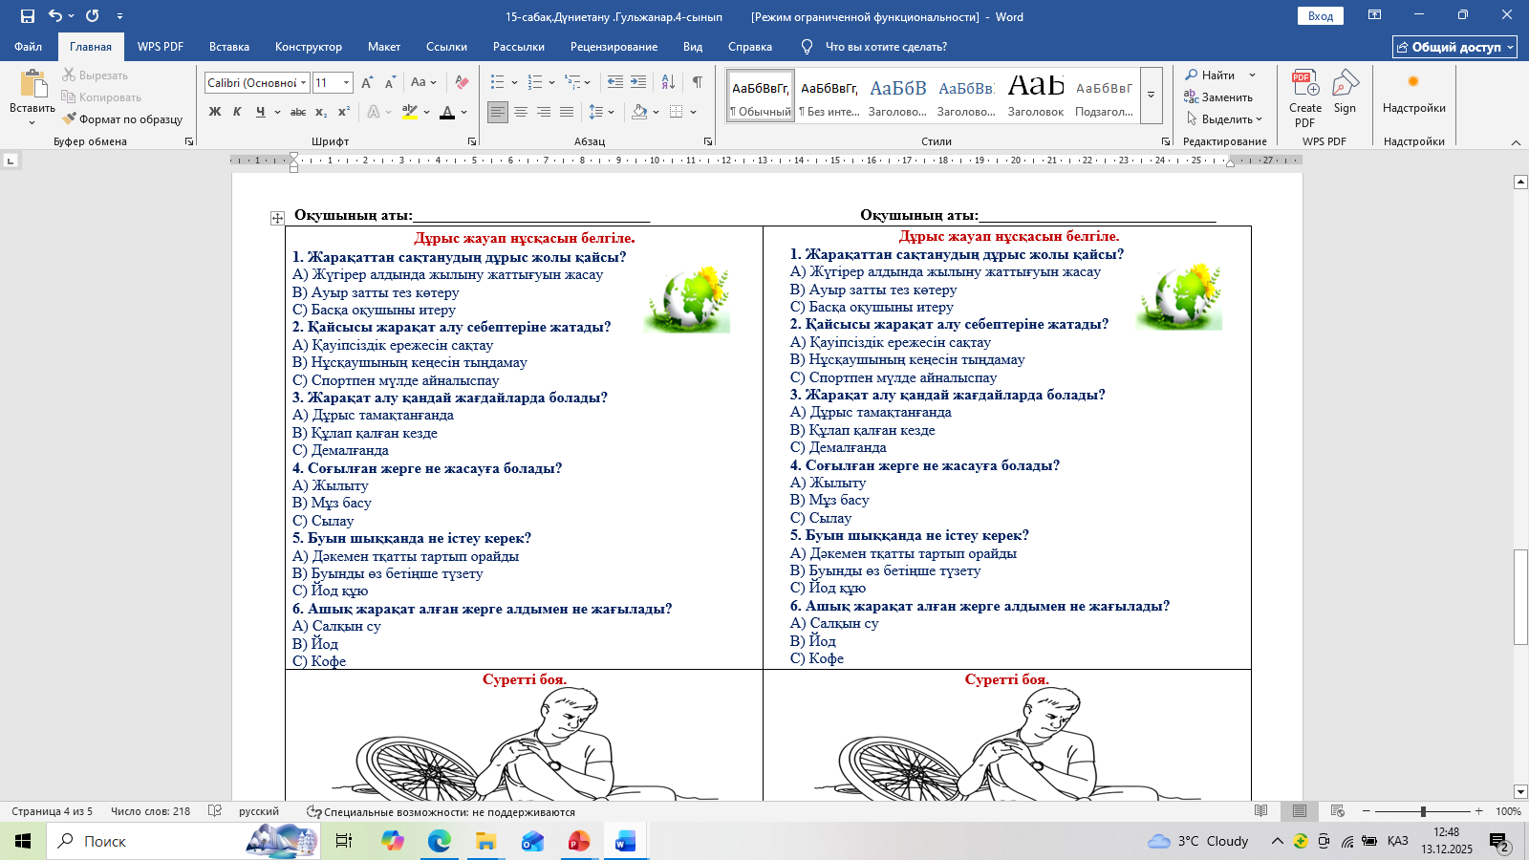The image size is (1529, 860).
Task: Open the Вставка ribbon tab
Action: coord(229,47)
